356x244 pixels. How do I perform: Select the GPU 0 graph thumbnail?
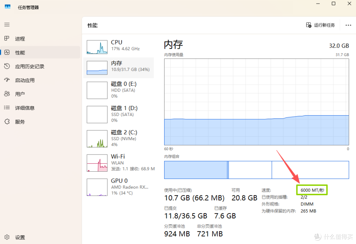click(97, 187)
